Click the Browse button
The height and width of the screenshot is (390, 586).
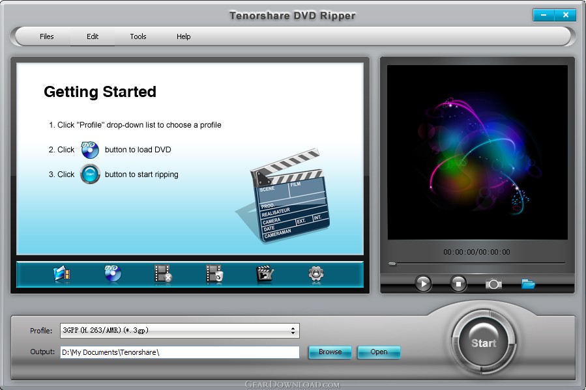[330, 352]
